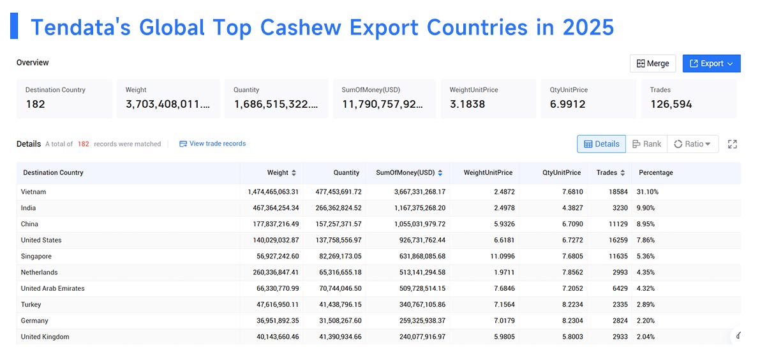Image resolution: width=760 pixels, height=361 pixels.
Task: Select the Turkey row
Action: tap(378, 304)
